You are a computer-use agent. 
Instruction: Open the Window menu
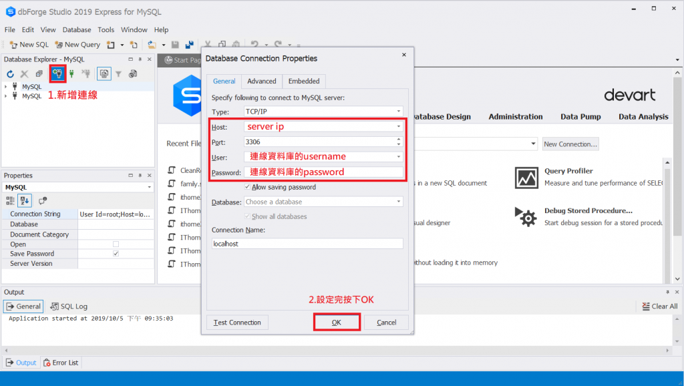(134, 29)
